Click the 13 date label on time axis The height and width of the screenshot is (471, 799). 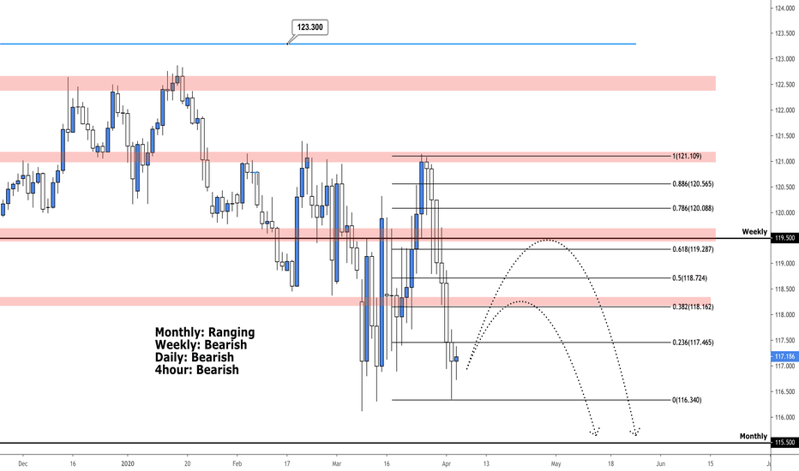coord(486,464)
